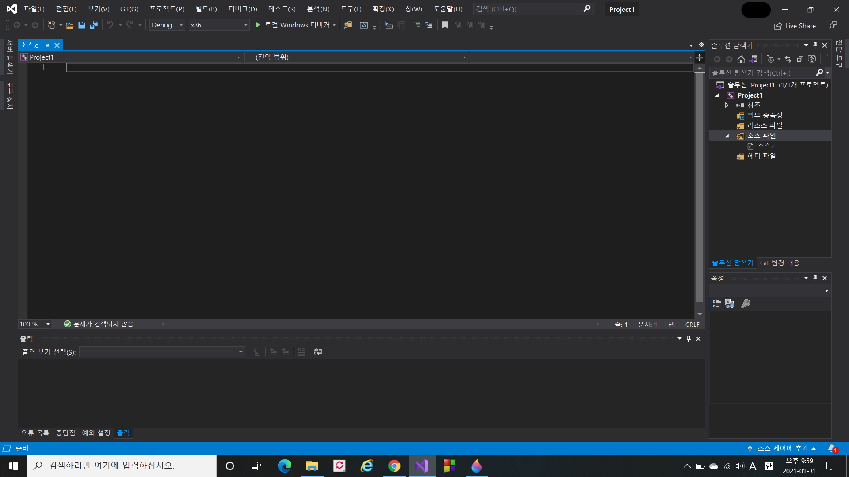Screen dimensions: 849x477
Task: Click the comment-out selected lines icon
Action: coord(417,25)
